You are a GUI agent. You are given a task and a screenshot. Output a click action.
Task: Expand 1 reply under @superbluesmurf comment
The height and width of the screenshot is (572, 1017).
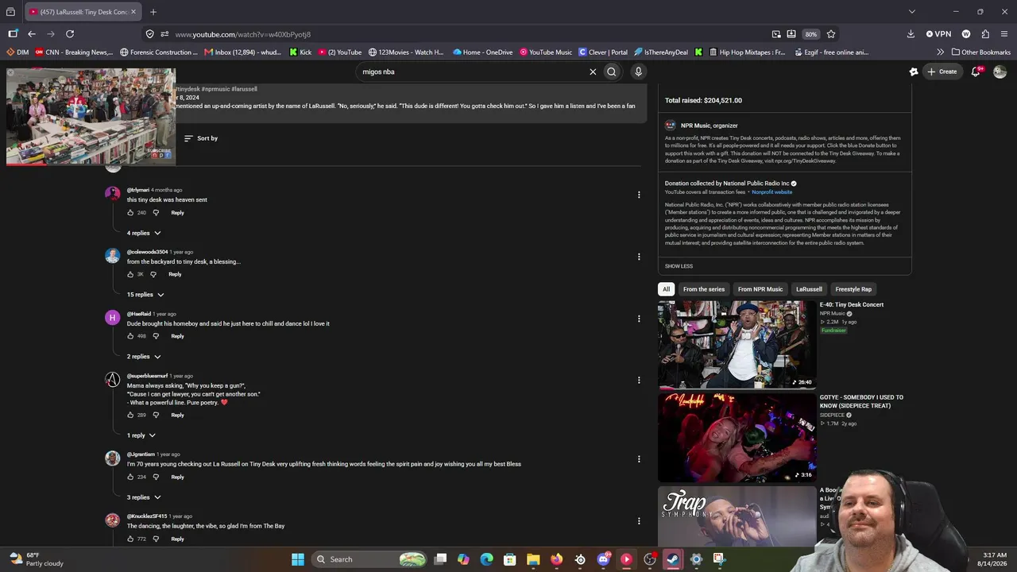(141, 435)
